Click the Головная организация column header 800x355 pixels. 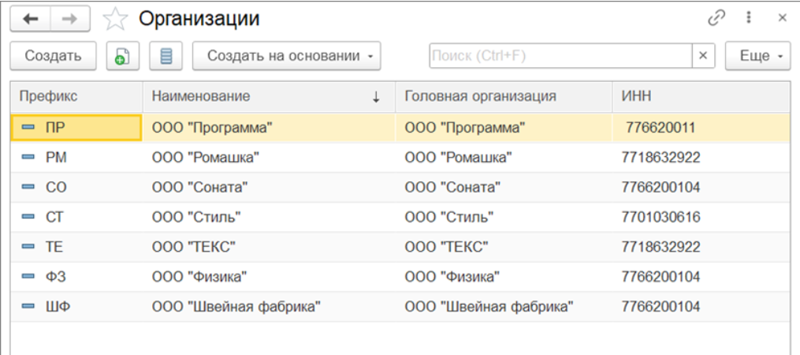504,96
